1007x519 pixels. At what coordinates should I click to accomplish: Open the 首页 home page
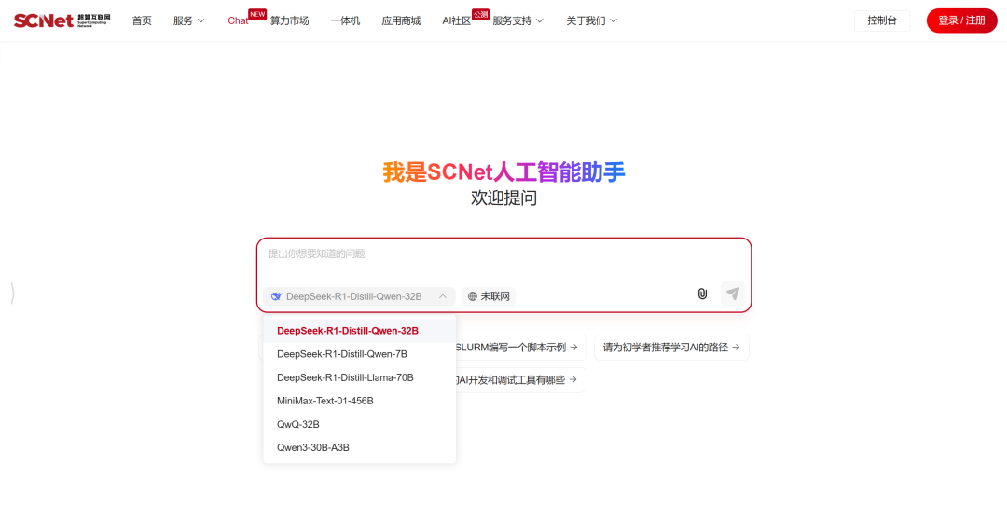[142, 20]
